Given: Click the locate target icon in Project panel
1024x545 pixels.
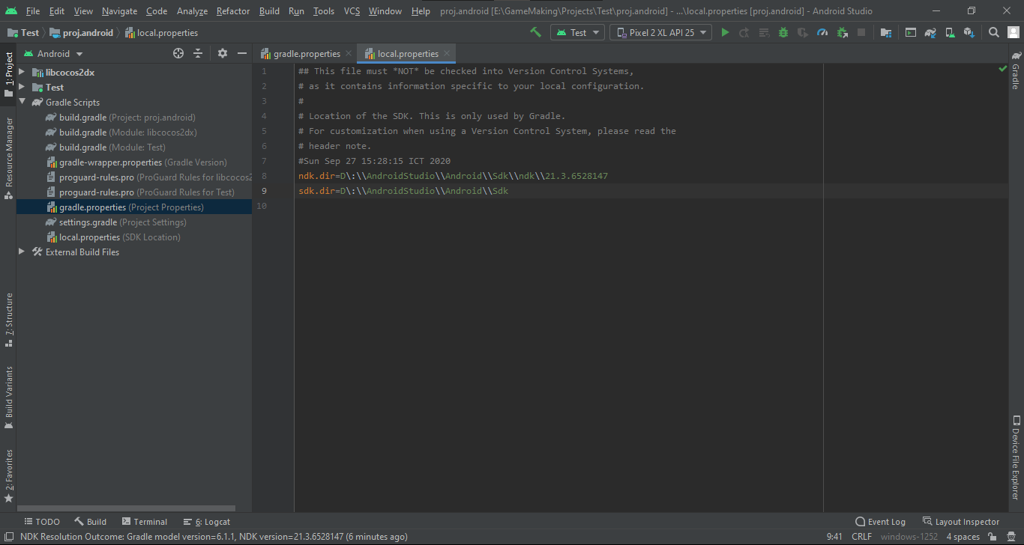Looking at the screenshot, I should [178, 53].
